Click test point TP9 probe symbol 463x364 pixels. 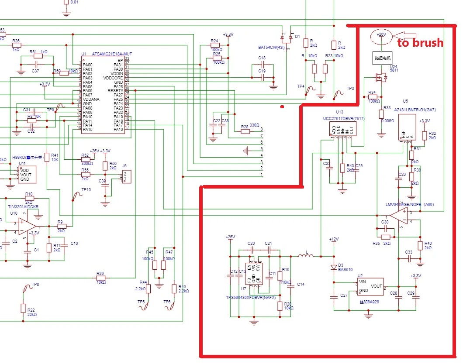coord(60,108)
